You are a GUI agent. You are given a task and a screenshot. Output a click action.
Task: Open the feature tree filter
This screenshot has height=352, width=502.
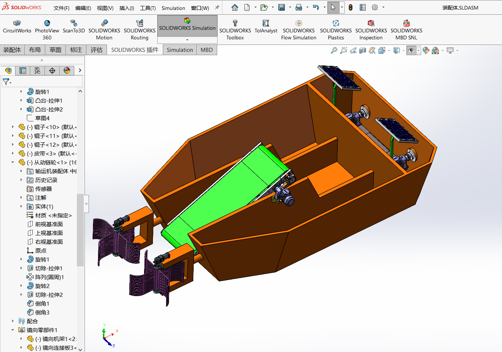[x=7, y=82]
